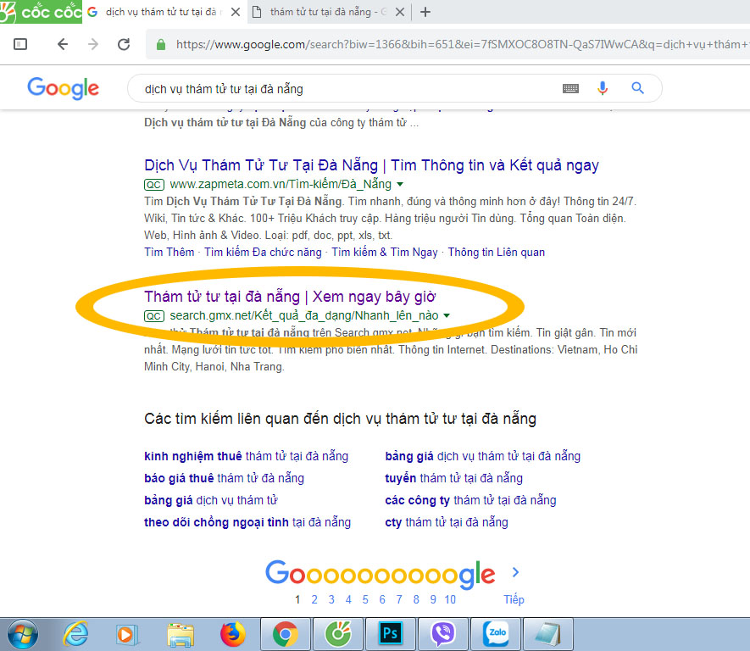
Task: Select 'báo giá thuê thám tử đà nẵng' suggestion
Action: pos(224,478)
